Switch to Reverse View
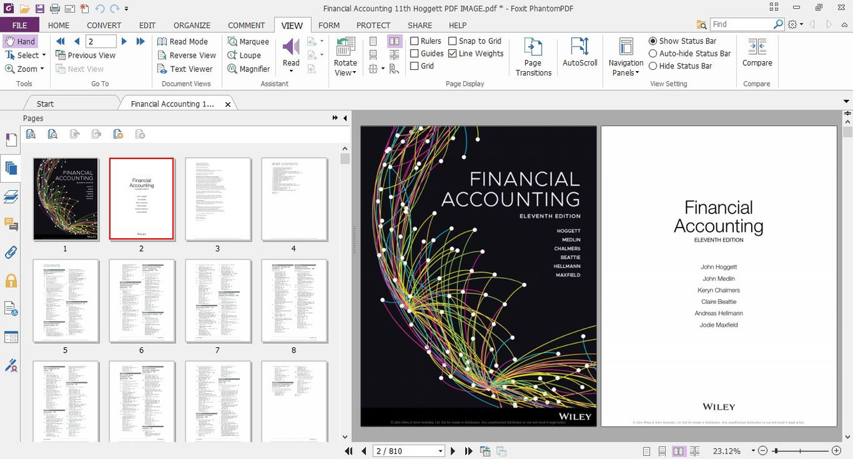The image size is (853, 459). [187, 55]
